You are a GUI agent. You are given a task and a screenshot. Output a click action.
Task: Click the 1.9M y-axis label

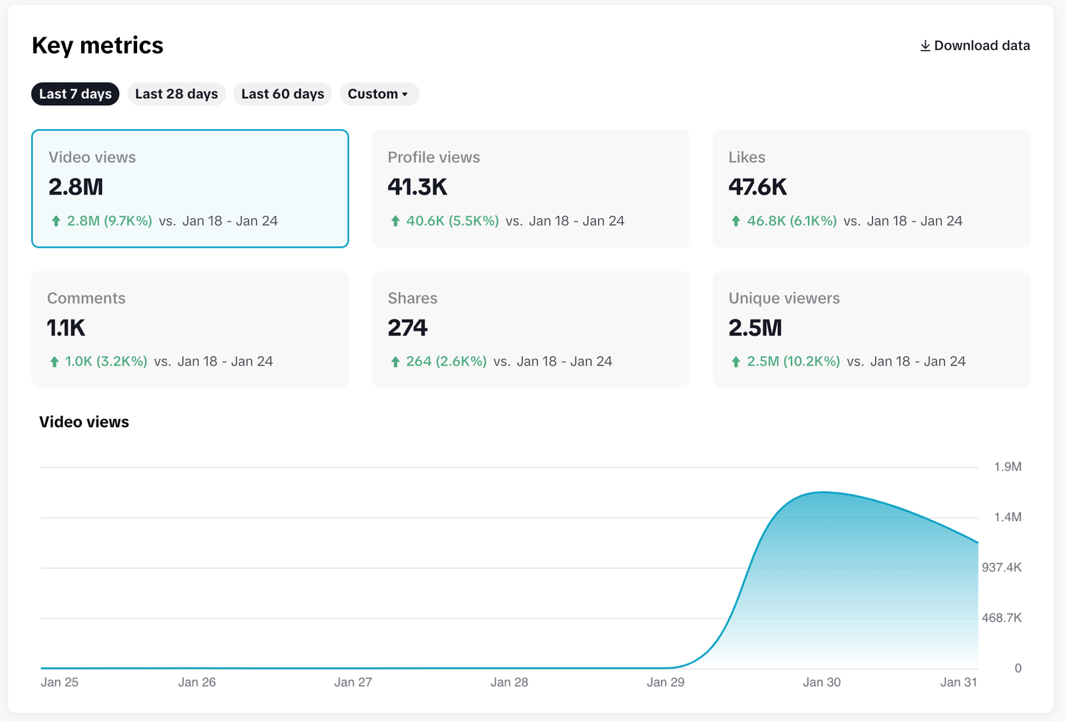(1008, 467)
